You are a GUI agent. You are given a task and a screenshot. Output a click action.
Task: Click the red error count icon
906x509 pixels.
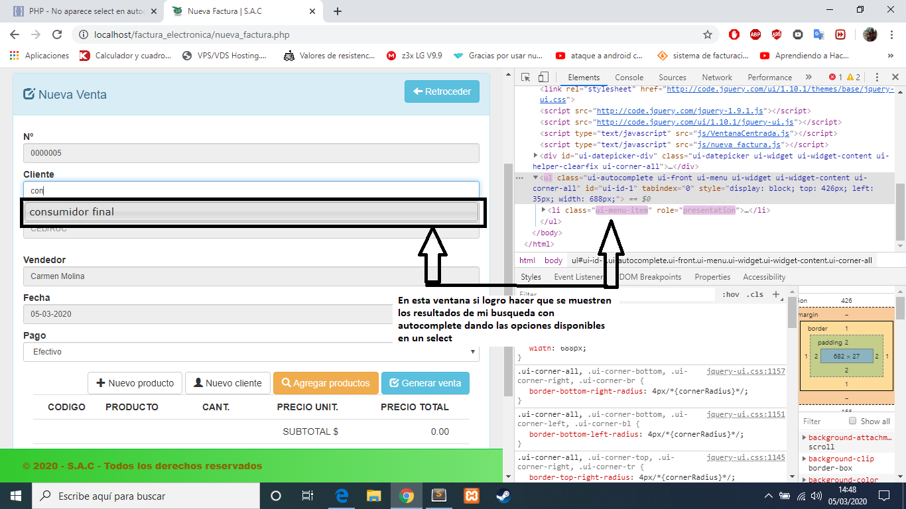click(832, 77)
